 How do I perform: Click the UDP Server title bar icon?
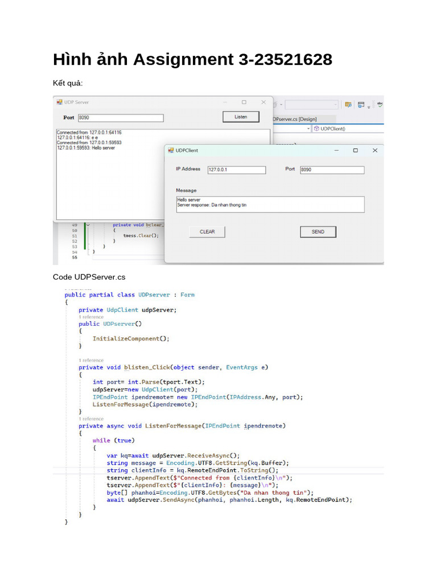click(x=59, y=102)
